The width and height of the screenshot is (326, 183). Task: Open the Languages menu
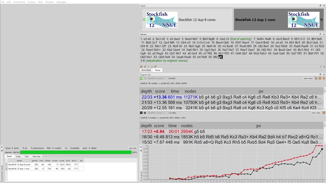pos(61,2)
